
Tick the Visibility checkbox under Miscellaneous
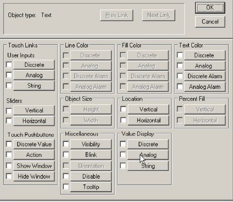[66, 144]
